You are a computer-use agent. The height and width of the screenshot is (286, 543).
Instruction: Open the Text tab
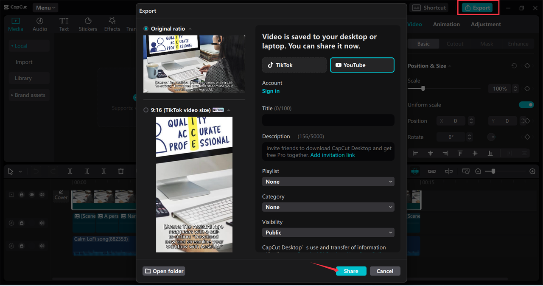click(x=64, y=24)
